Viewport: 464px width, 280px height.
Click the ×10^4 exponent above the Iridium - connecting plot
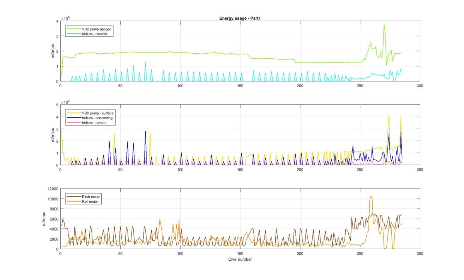pyautogui.click(x=65, y=102)
